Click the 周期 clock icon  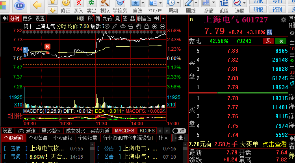click(171, 3)
